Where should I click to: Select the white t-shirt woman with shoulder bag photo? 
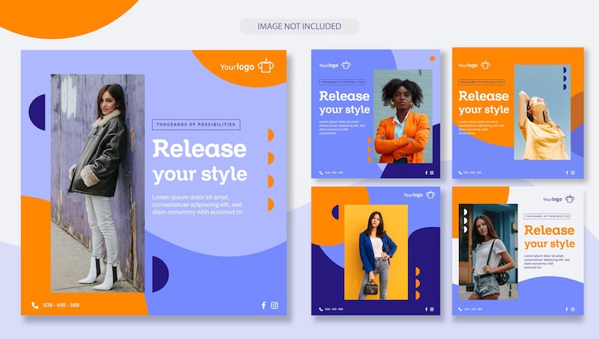488,252
